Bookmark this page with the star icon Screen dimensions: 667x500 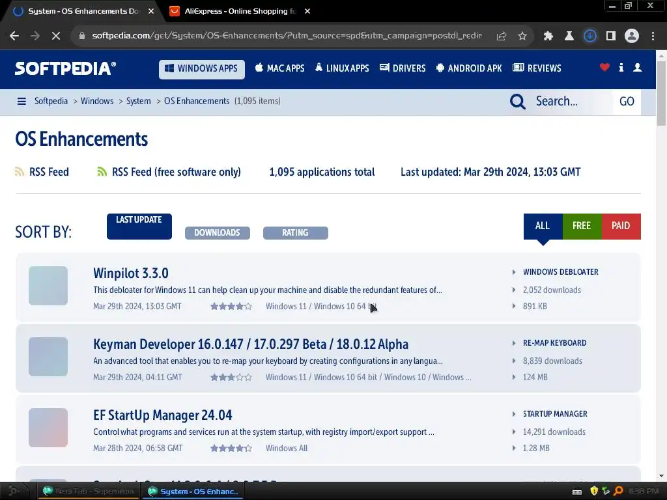tap(522, 36)
